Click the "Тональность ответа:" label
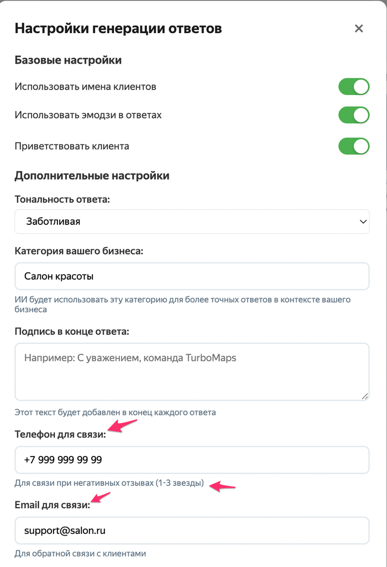 tap(62, 199)
